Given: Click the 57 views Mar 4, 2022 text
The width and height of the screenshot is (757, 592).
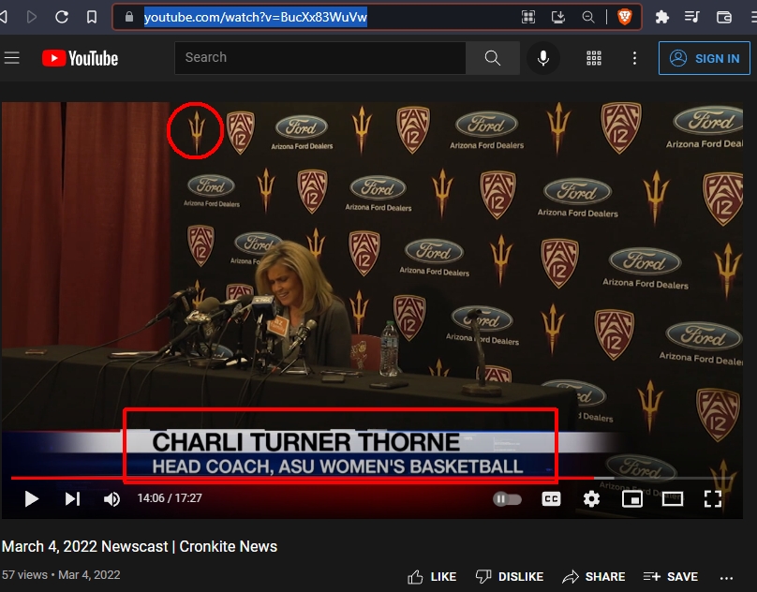Looking at the screenshot, I should tap(61, 574).
